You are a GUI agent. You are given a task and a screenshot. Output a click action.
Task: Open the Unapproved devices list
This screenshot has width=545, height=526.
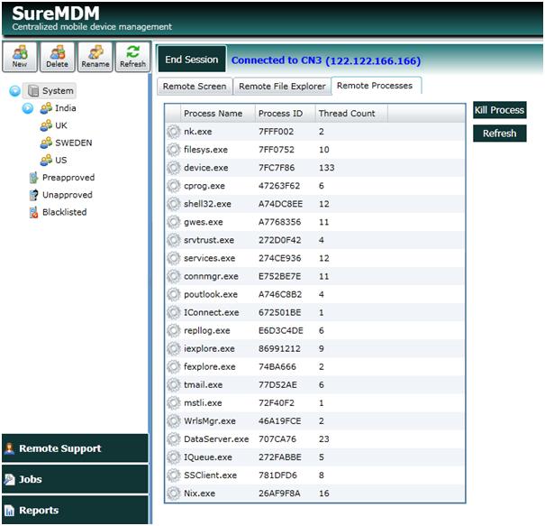click(68, 195)
